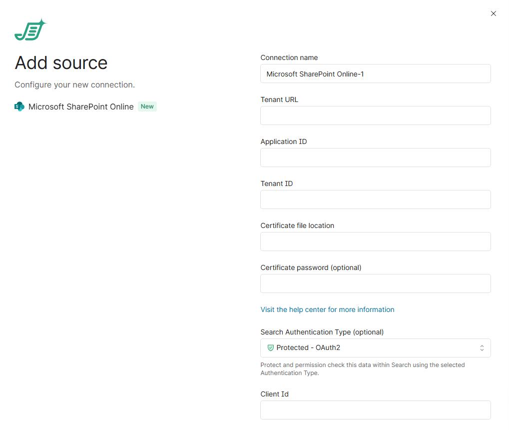Viewport: 509px width, 430px height.
Task: Click the Certificate password (optional) label
Action: [x=311, y=267]
